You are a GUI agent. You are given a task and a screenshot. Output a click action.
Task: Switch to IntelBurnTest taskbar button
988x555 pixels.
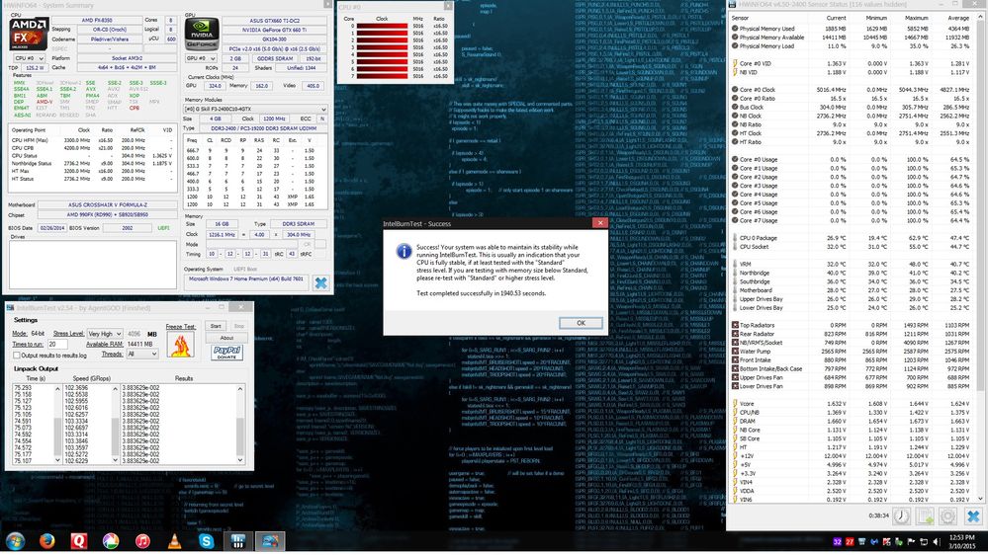270,541
